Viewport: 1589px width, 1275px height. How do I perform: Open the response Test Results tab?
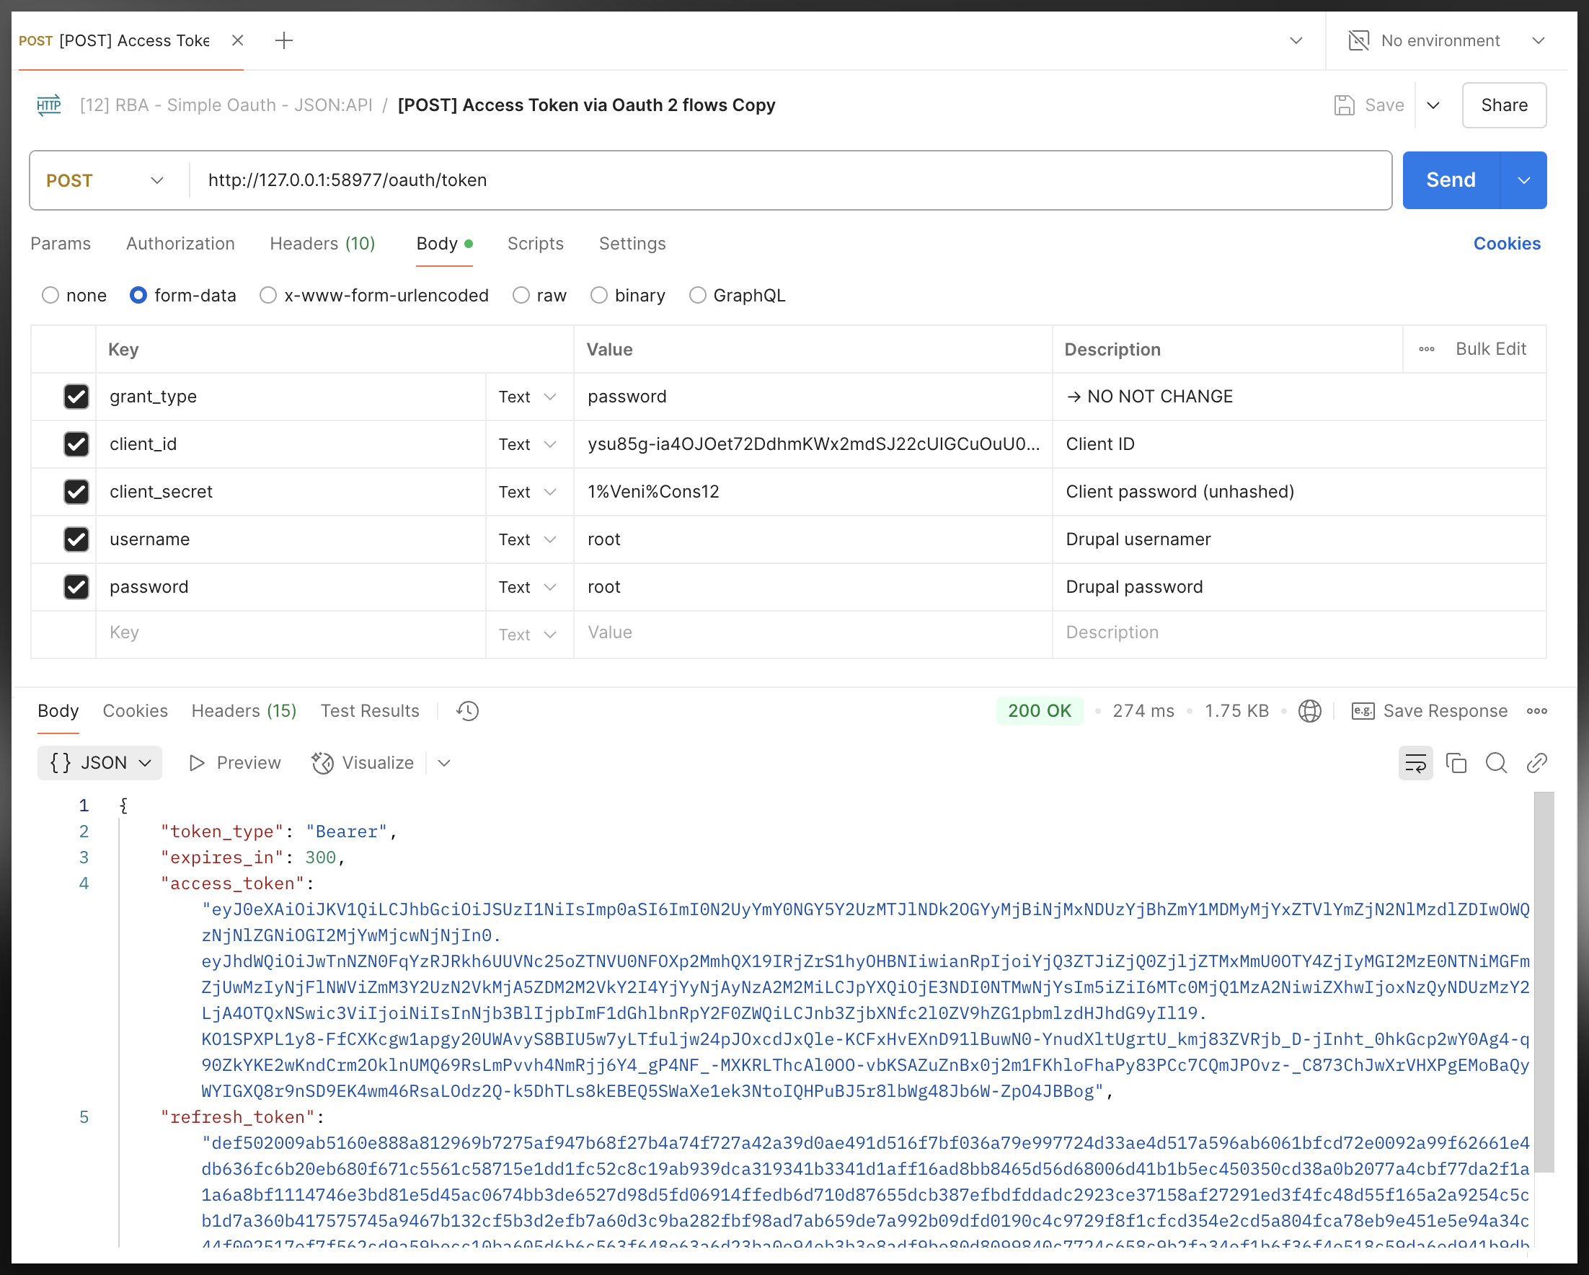369,711
